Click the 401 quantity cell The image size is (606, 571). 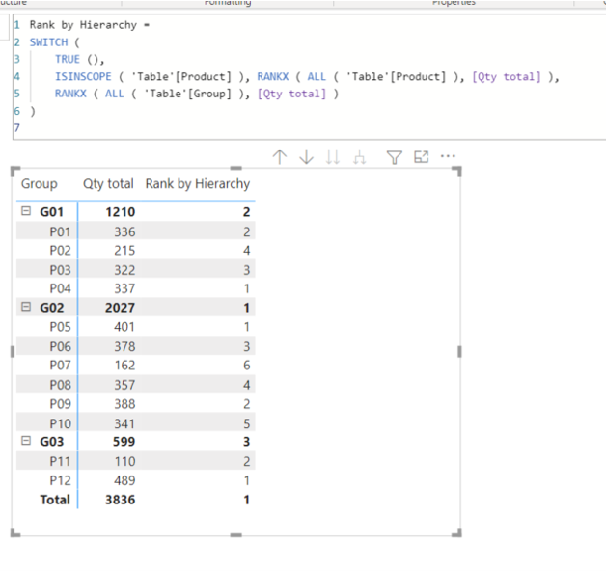(x=124, y=327)
